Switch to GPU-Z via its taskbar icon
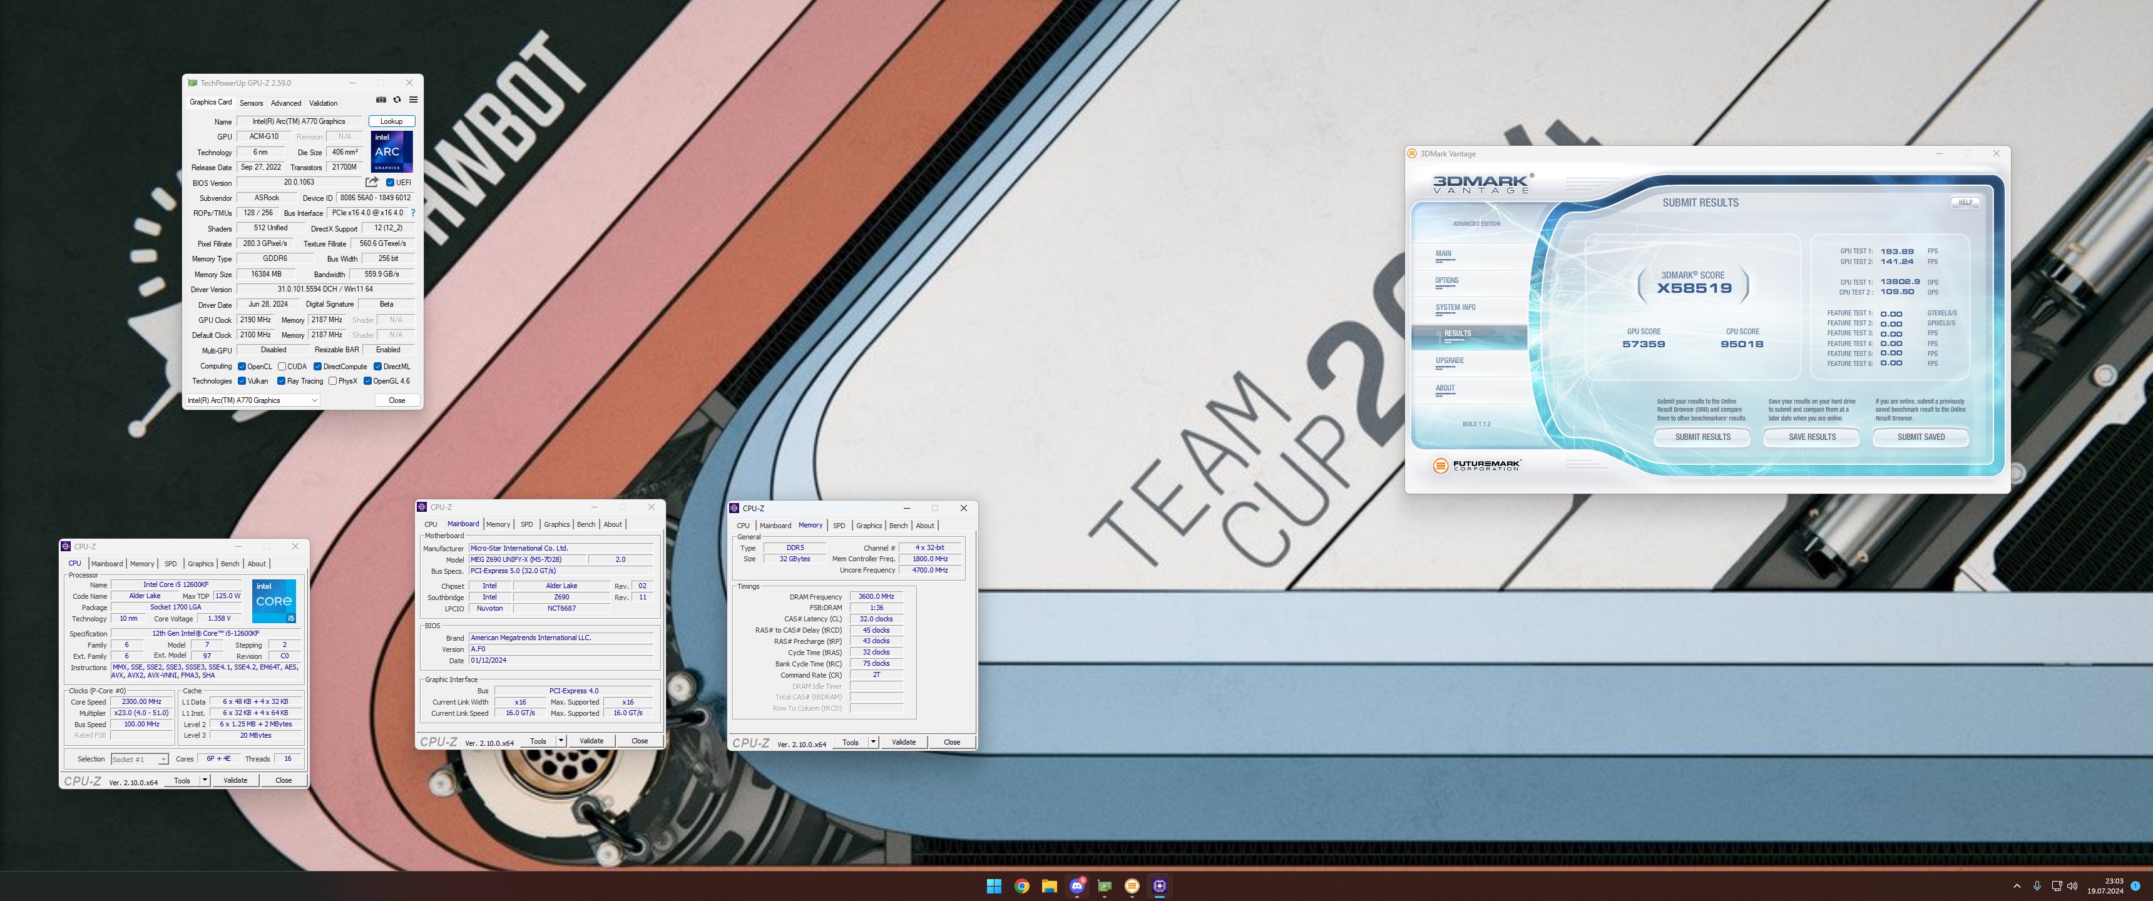This screenshot has height=901, width=2153. tap(1104, 886)
